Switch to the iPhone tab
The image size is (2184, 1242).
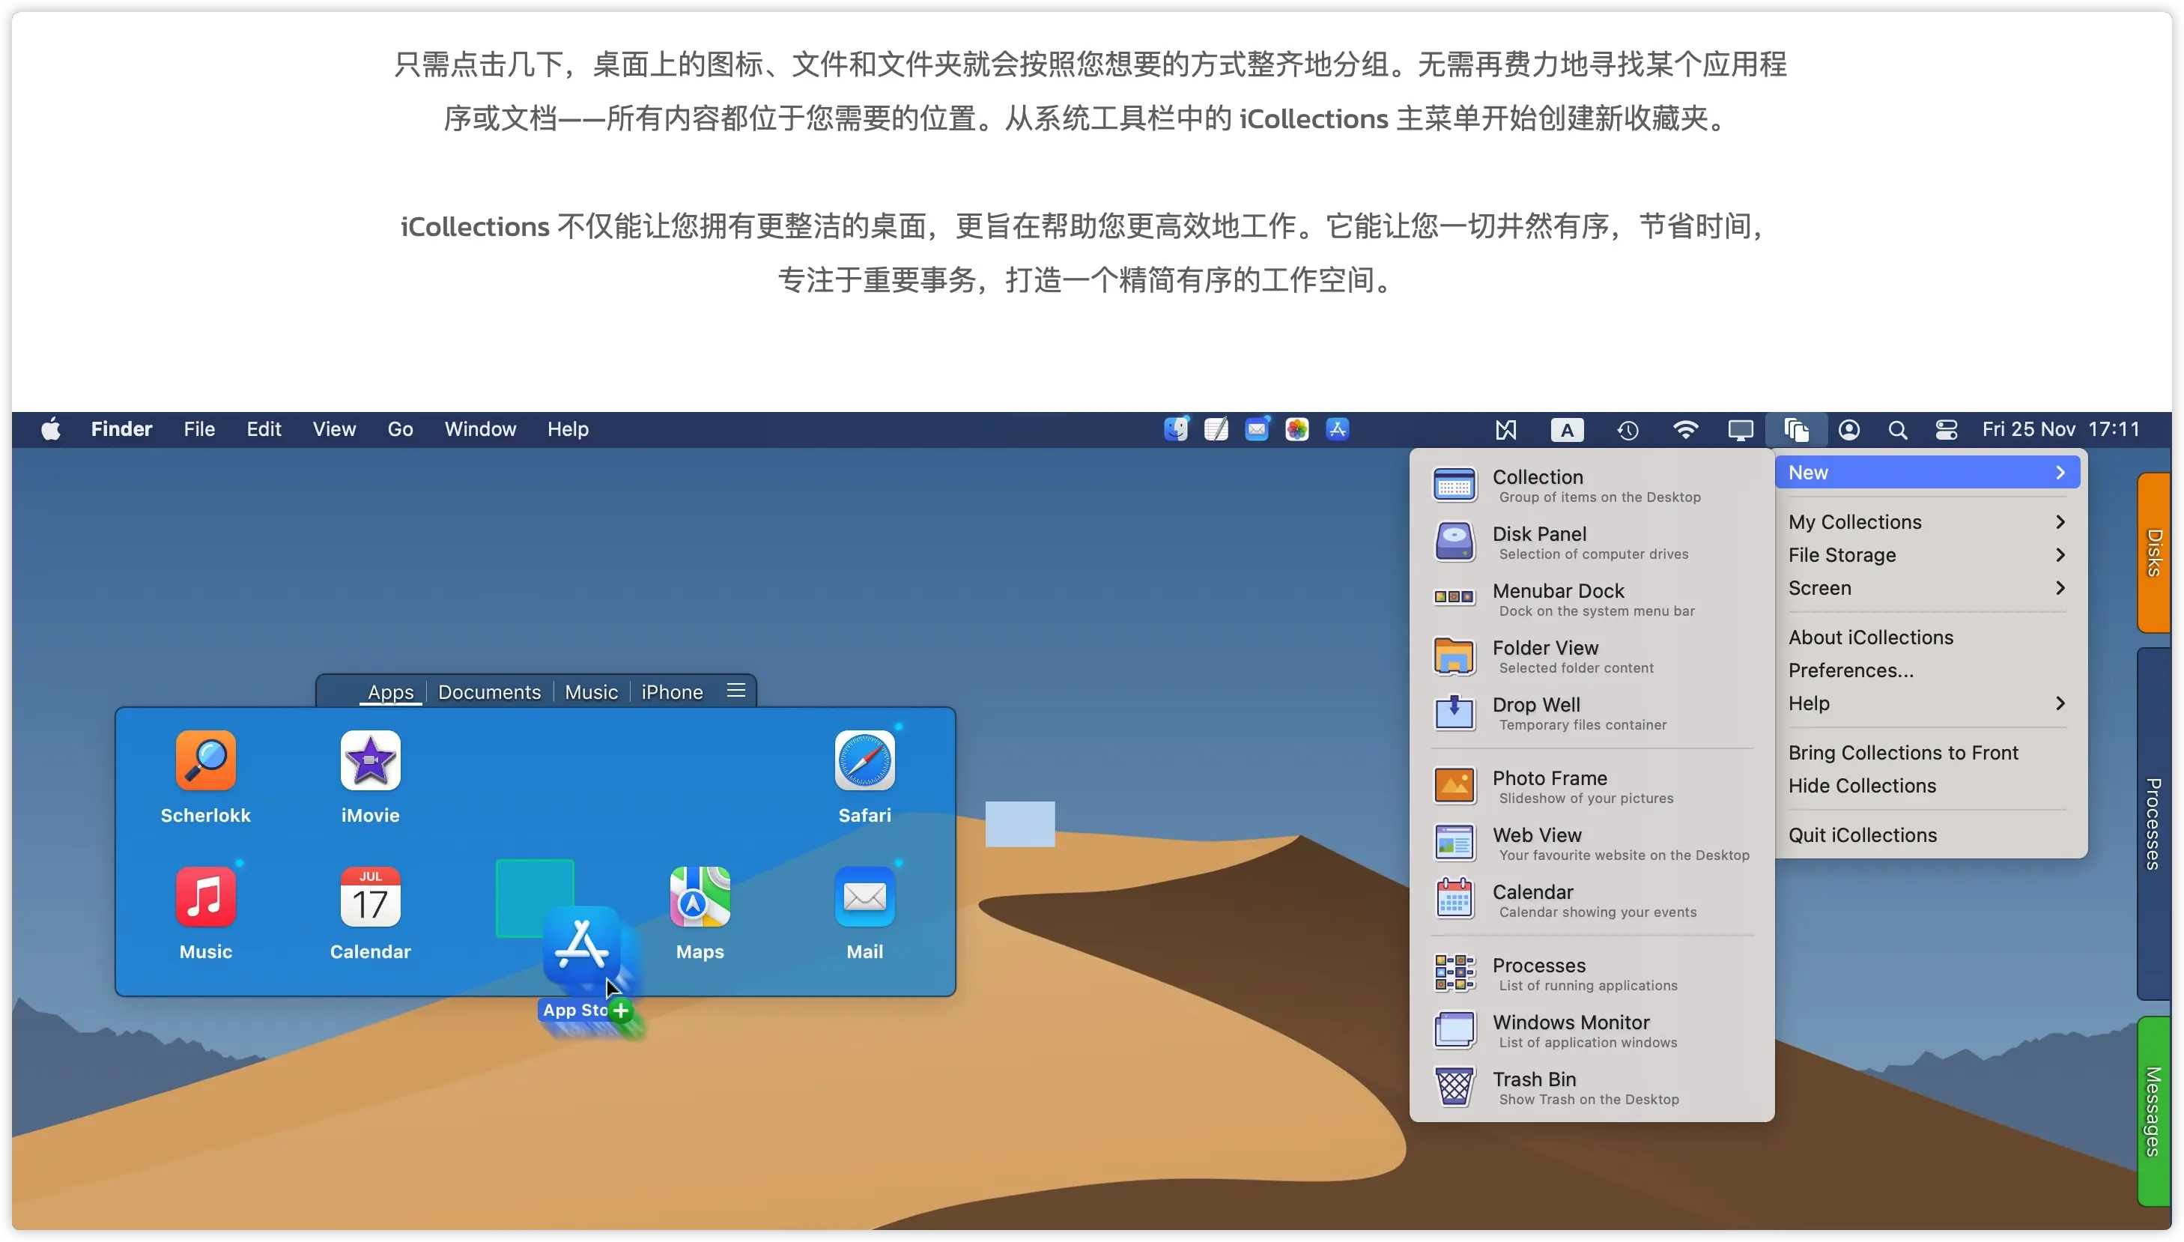672,692
